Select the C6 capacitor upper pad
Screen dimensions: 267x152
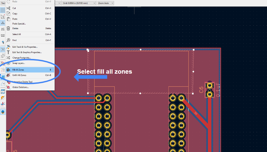210,86
